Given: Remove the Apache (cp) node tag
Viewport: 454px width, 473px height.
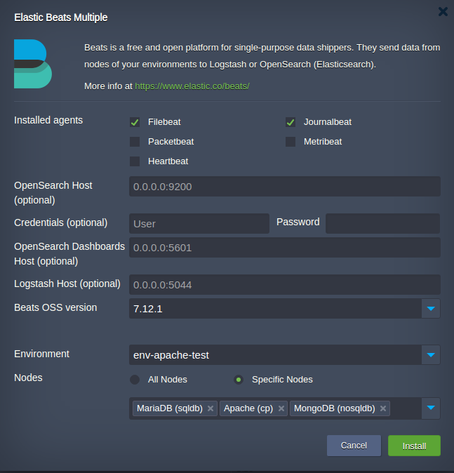Looking at the screenshot, I should [281, 408].
